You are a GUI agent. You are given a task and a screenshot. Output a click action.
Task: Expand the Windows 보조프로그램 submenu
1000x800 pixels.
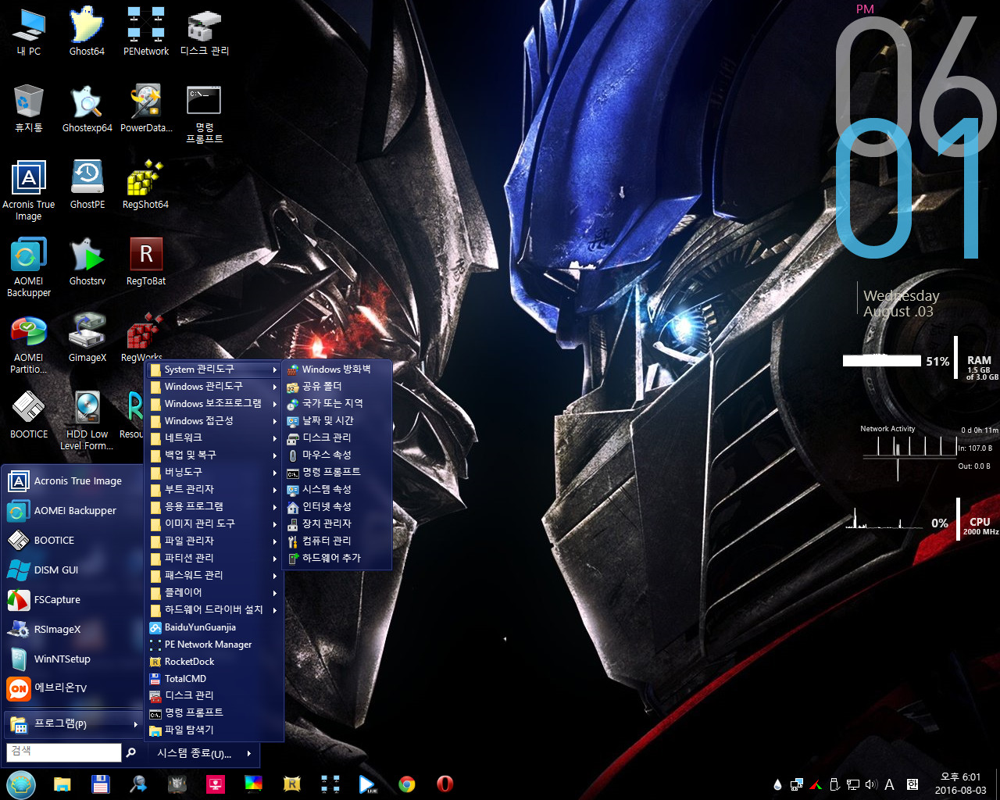[x=215, y=404]
